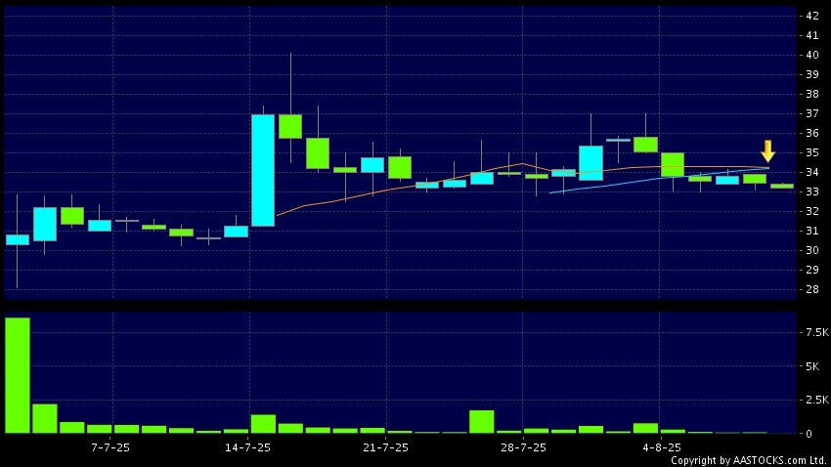Click the tallest volume bar above 7.5K

tap(18, 375)
